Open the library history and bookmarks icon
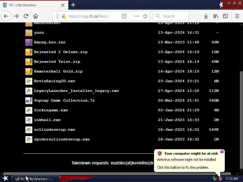 pos(216,16)
